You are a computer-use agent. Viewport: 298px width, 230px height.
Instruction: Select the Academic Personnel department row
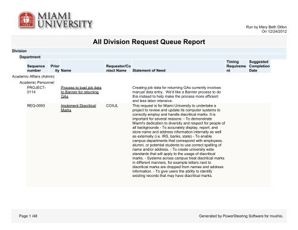tap(37, 82)
